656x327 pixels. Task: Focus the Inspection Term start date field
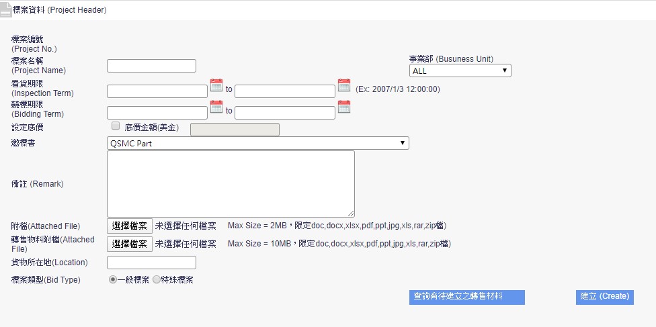pos(157,91)
